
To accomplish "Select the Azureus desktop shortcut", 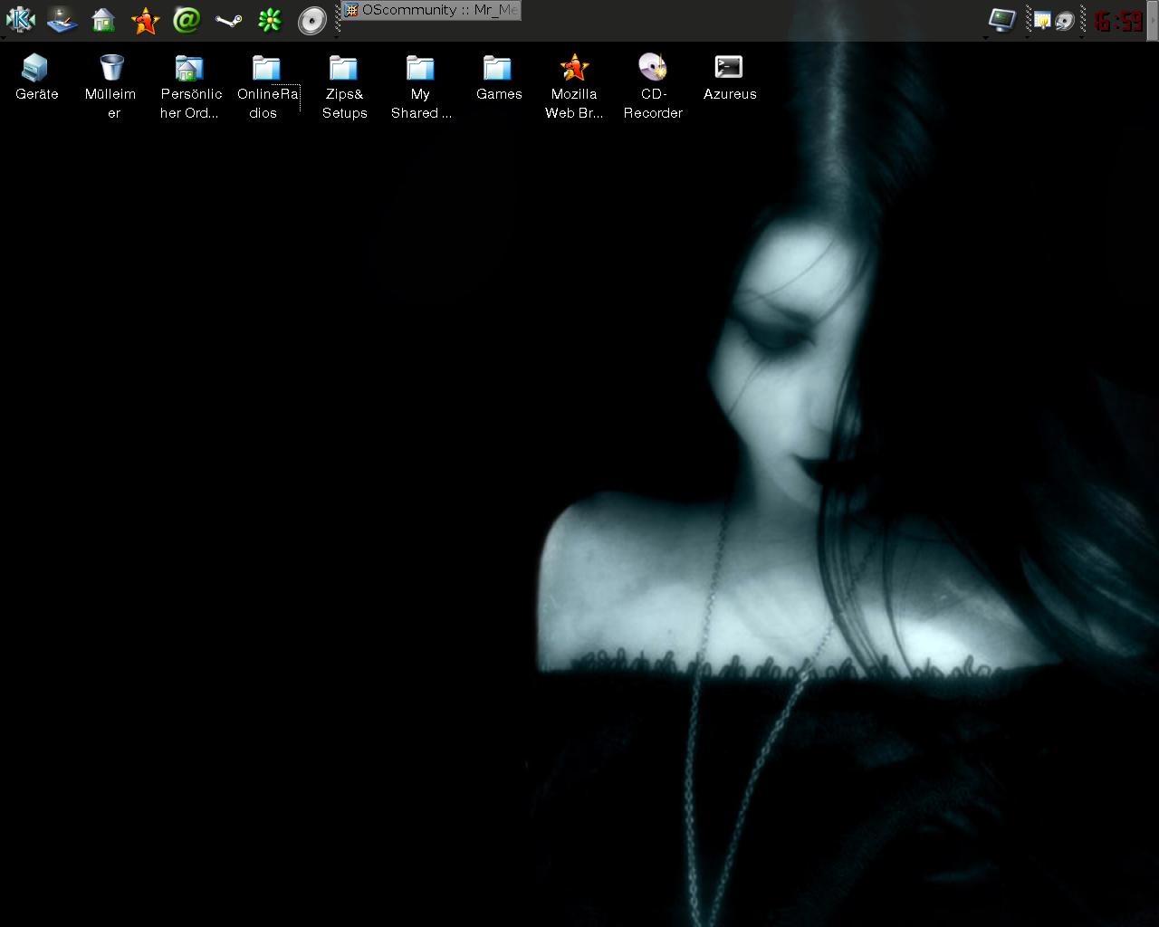I will click(x=729, y=68).
